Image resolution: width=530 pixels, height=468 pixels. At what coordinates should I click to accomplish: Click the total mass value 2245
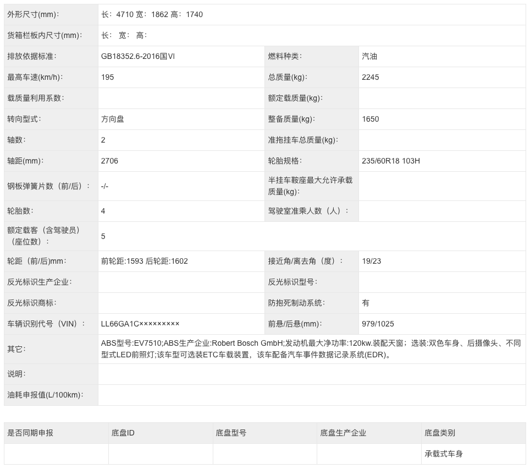[371, 77]
